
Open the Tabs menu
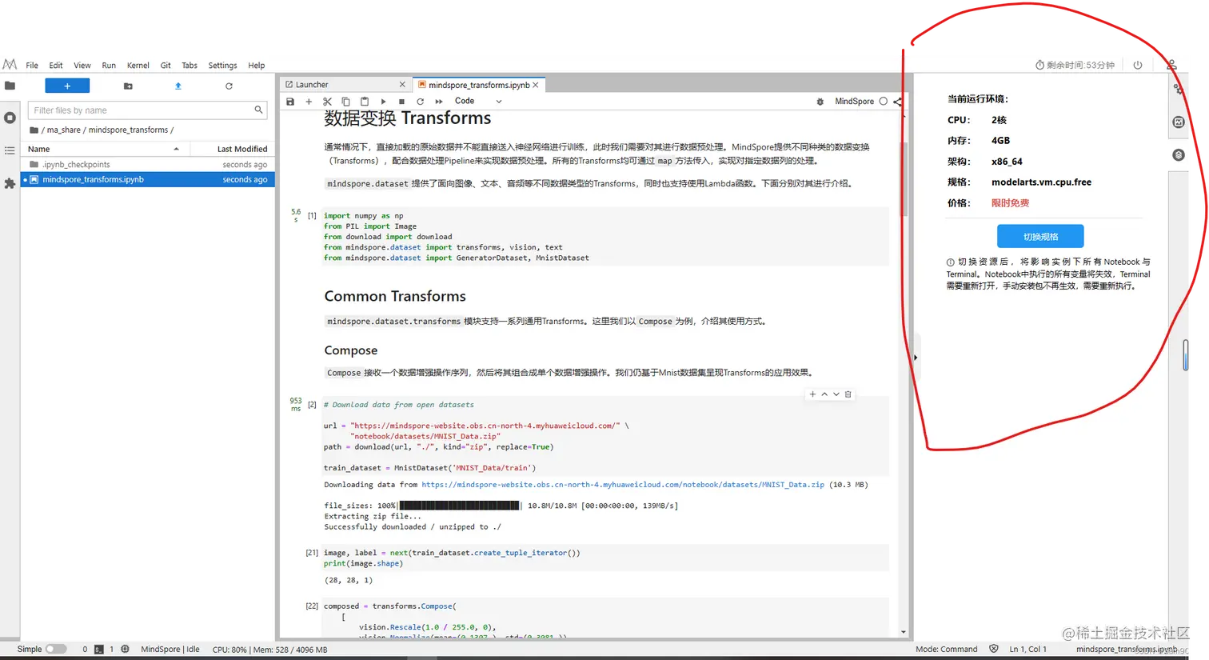[x=190, y=66]
